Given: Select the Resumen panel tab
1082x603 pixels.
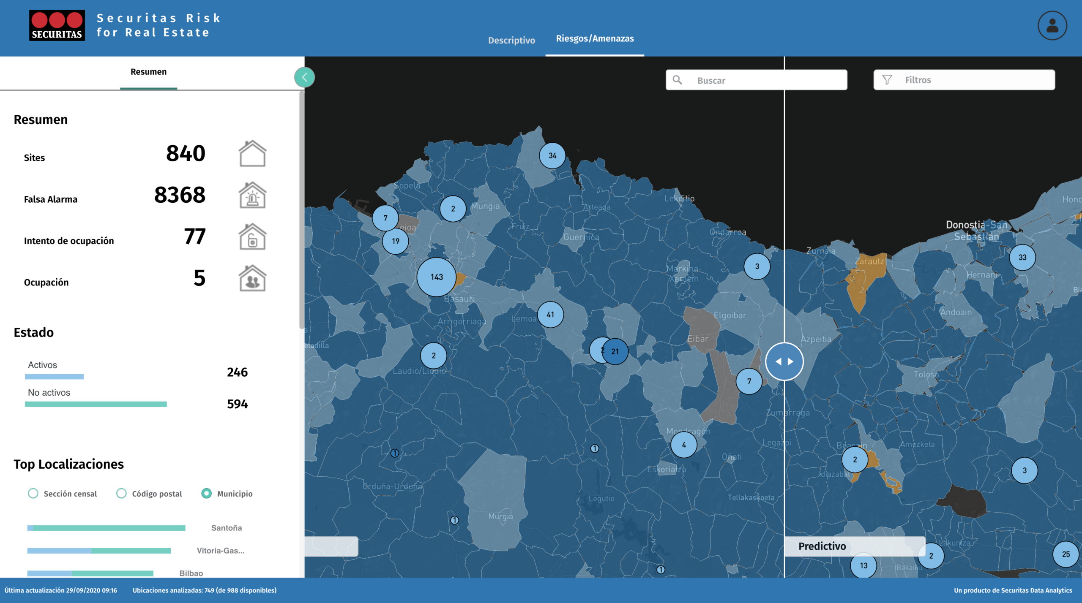Looking at the screenshot, I should (148, 72).
